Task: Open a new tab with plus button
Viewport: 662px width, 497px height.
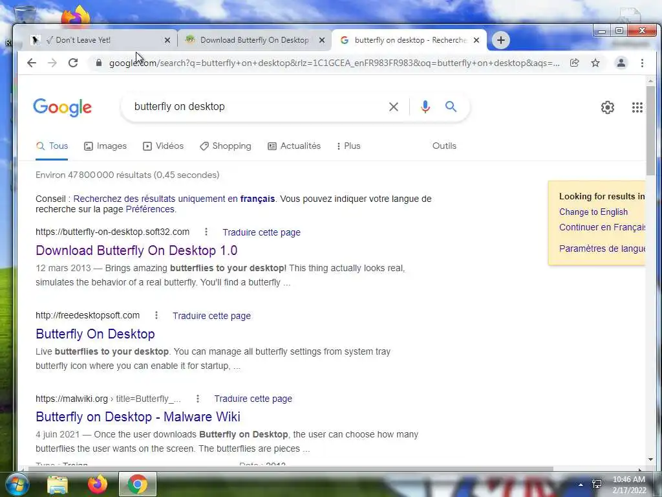Action: click(x=501, y=40)
